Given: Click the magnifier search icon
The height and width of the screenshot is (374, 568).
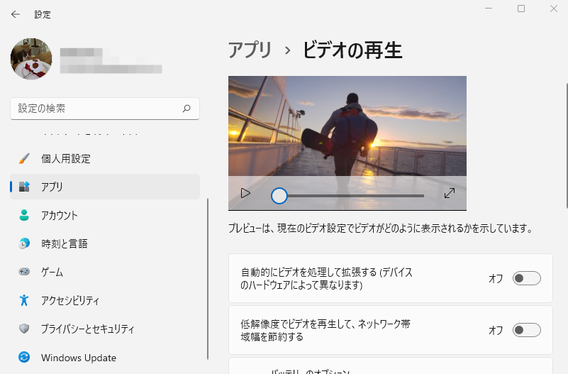Looking at the screenshot, I should coord(186,109).
